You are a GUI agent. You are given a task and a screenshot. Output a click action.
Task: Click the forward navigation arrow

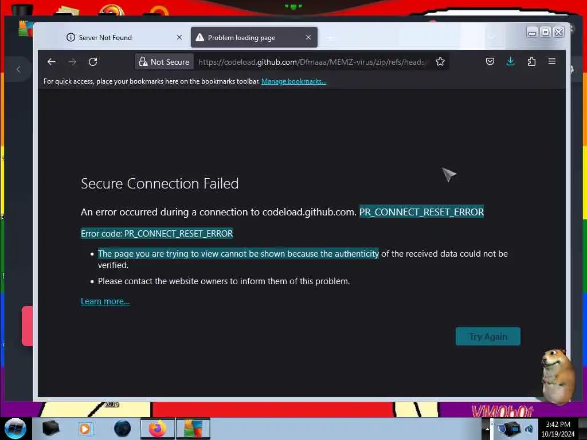point(72,62)
